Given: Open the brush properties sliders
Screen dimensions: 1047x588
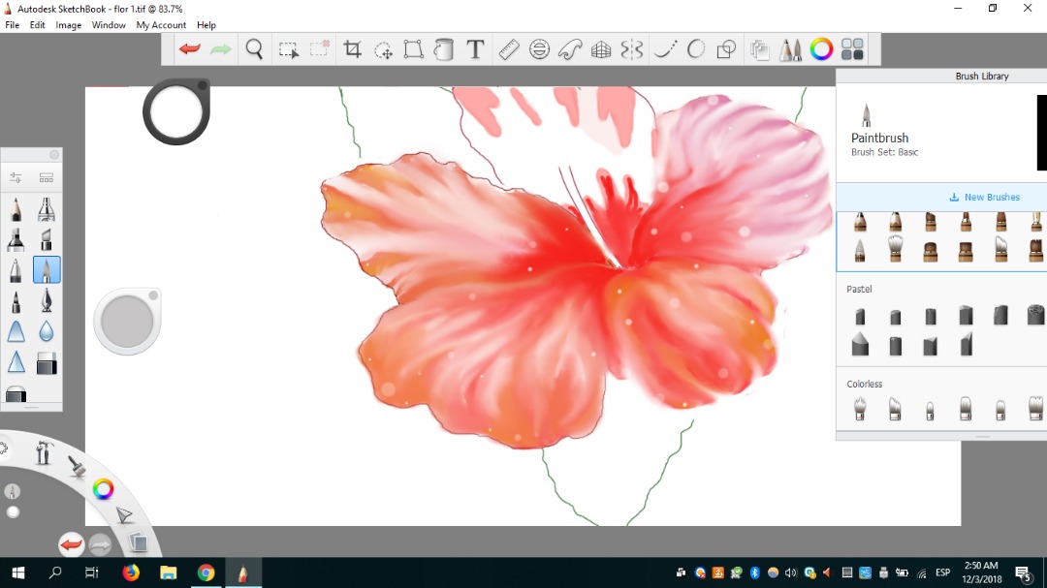Looking at the screenshot, I should (16, 178).
